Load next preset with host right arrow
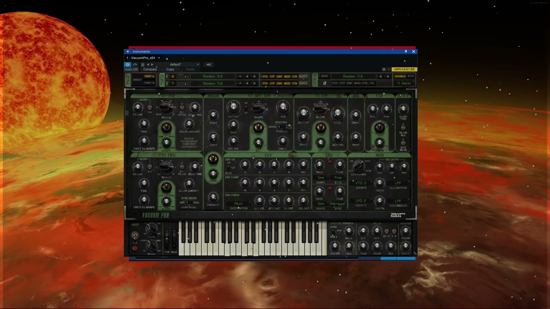This screenshot has height=309, width=550. [152, 64]
